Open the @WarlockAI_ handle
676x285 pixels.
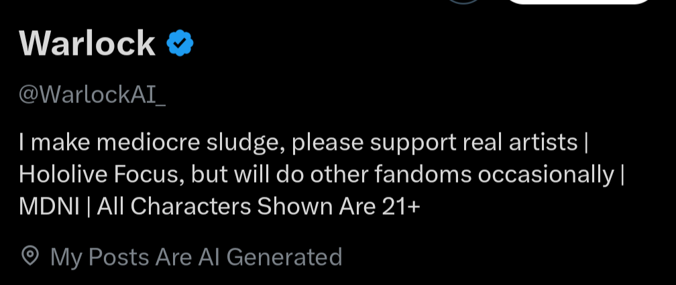93,95
